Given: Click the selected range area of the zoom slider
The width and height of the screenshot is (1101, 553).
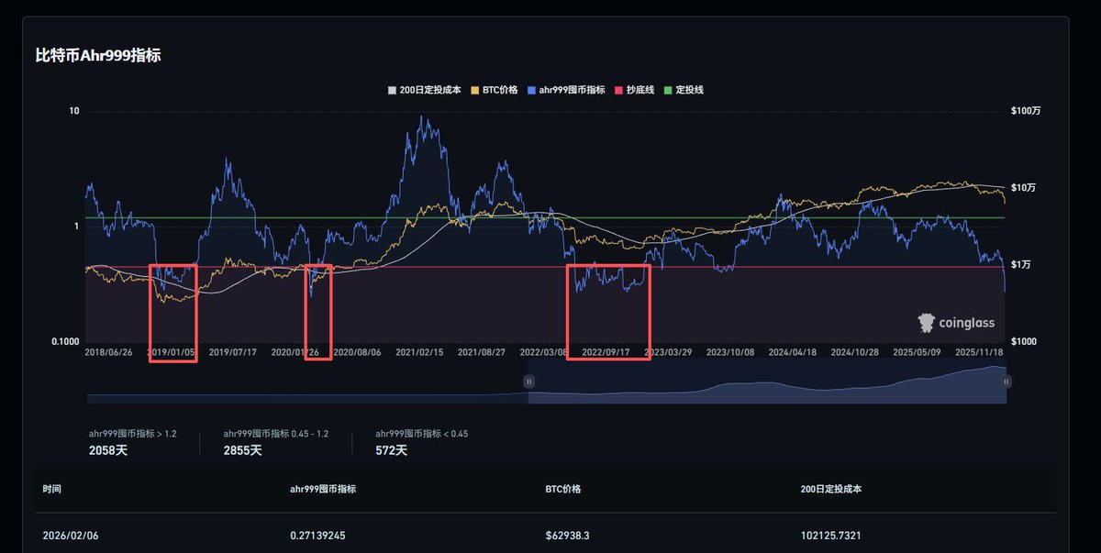Looking at the screenshot, I should pyautogui.click(x=767, y=383).
